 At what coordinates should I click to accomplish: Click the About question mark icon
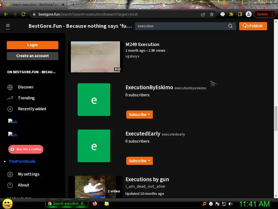click(x=10, y=185)
